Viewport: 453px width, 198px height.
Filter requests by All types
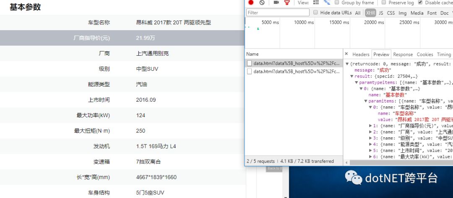click(358, 13)
